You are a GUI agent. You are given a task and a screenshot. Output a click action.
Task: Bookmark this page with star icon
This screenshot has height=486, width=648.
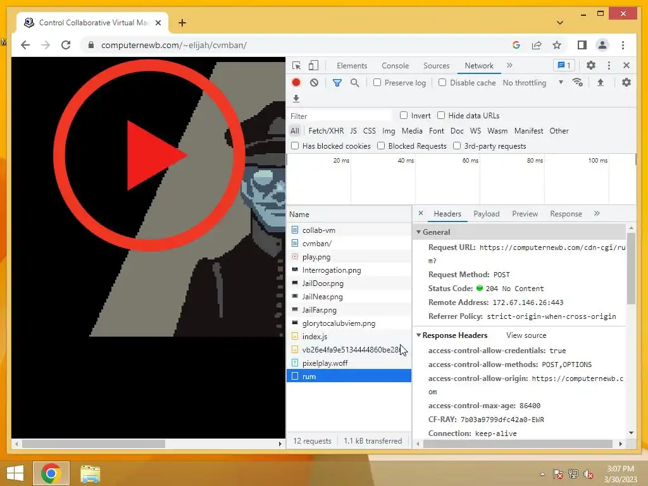pos(557,45)
